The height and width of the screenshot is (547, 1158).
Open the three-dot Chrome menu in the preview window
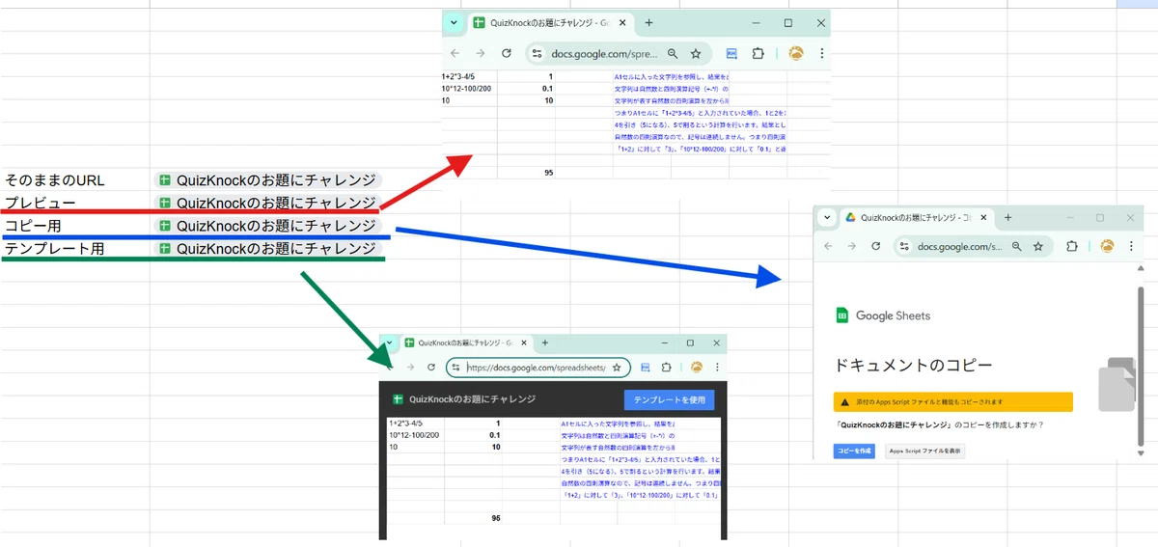[x=822, y=54]
